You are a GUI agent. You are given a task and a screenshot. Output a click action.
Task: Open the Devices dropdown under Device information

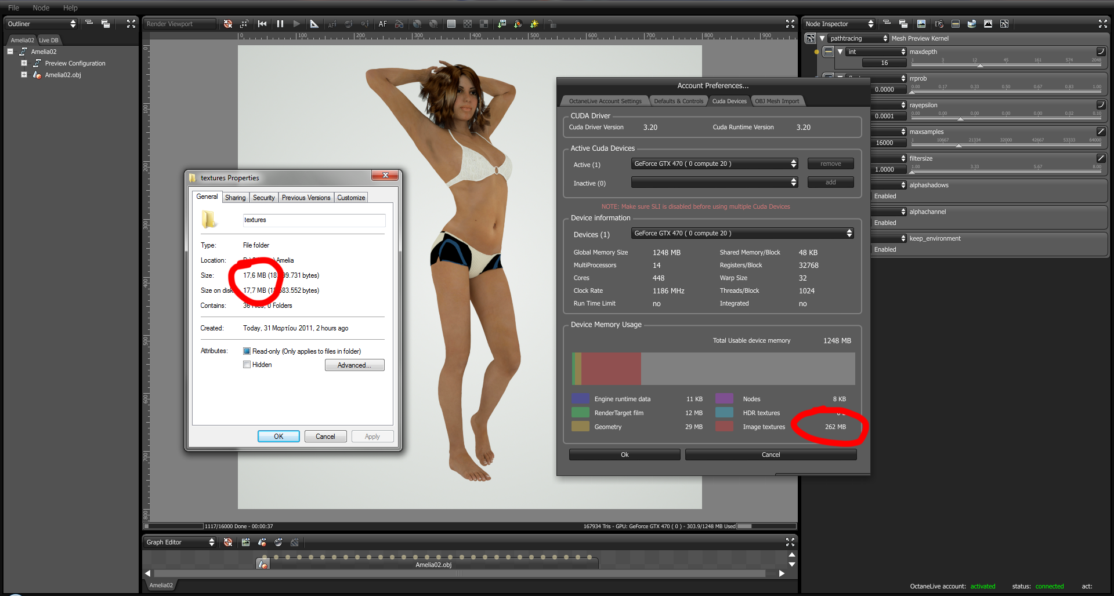point(743,234)
